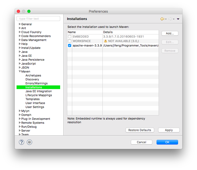The width and height of the screenshot is (197, 170).
Task: Open the forward history dropdown arrow
Action: tap(174, 19)
